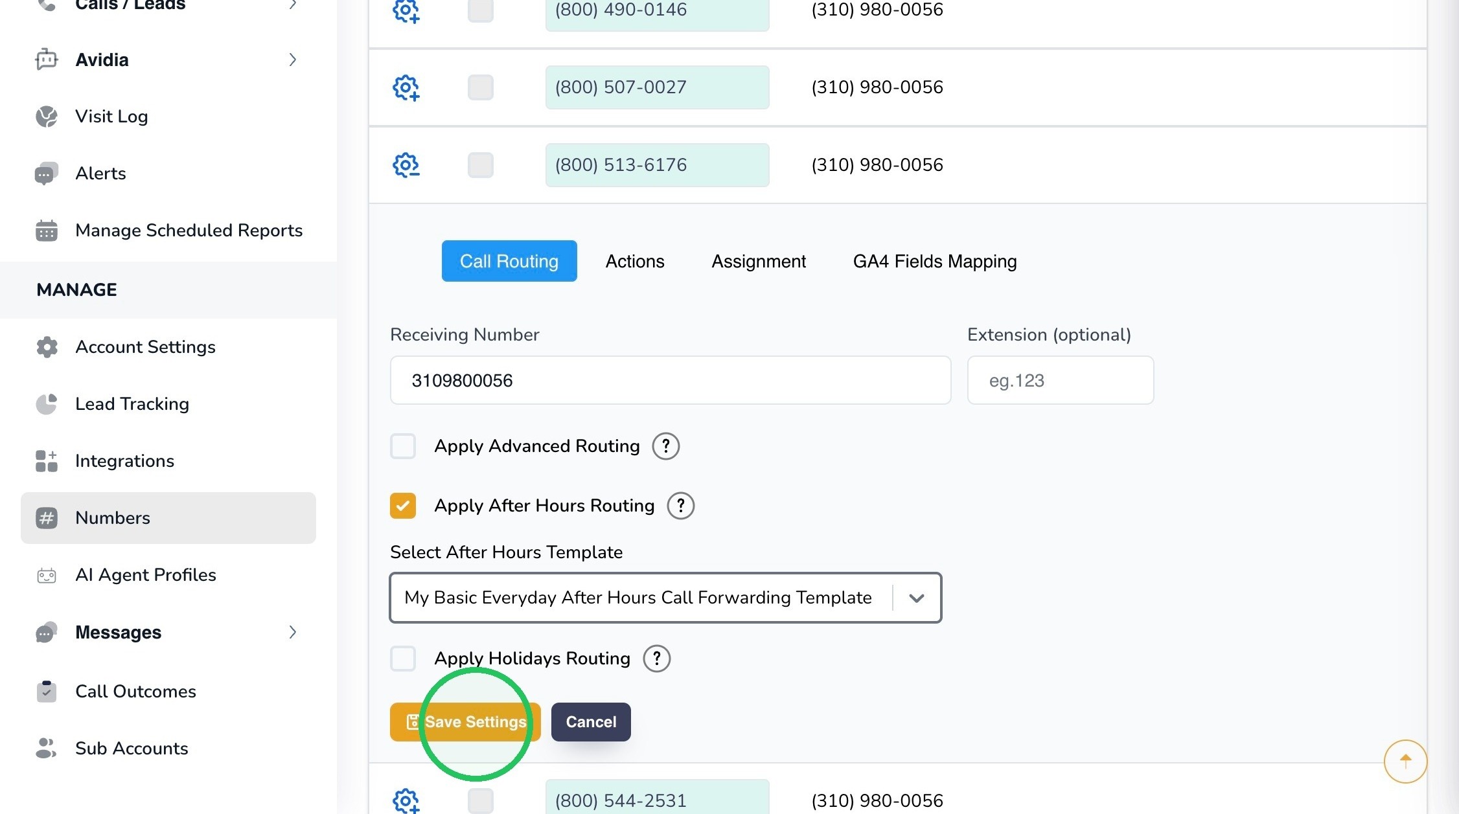Enable Apply Advanced Routing checkbox
1459x814 pixels.
click(x=403, y=446)
